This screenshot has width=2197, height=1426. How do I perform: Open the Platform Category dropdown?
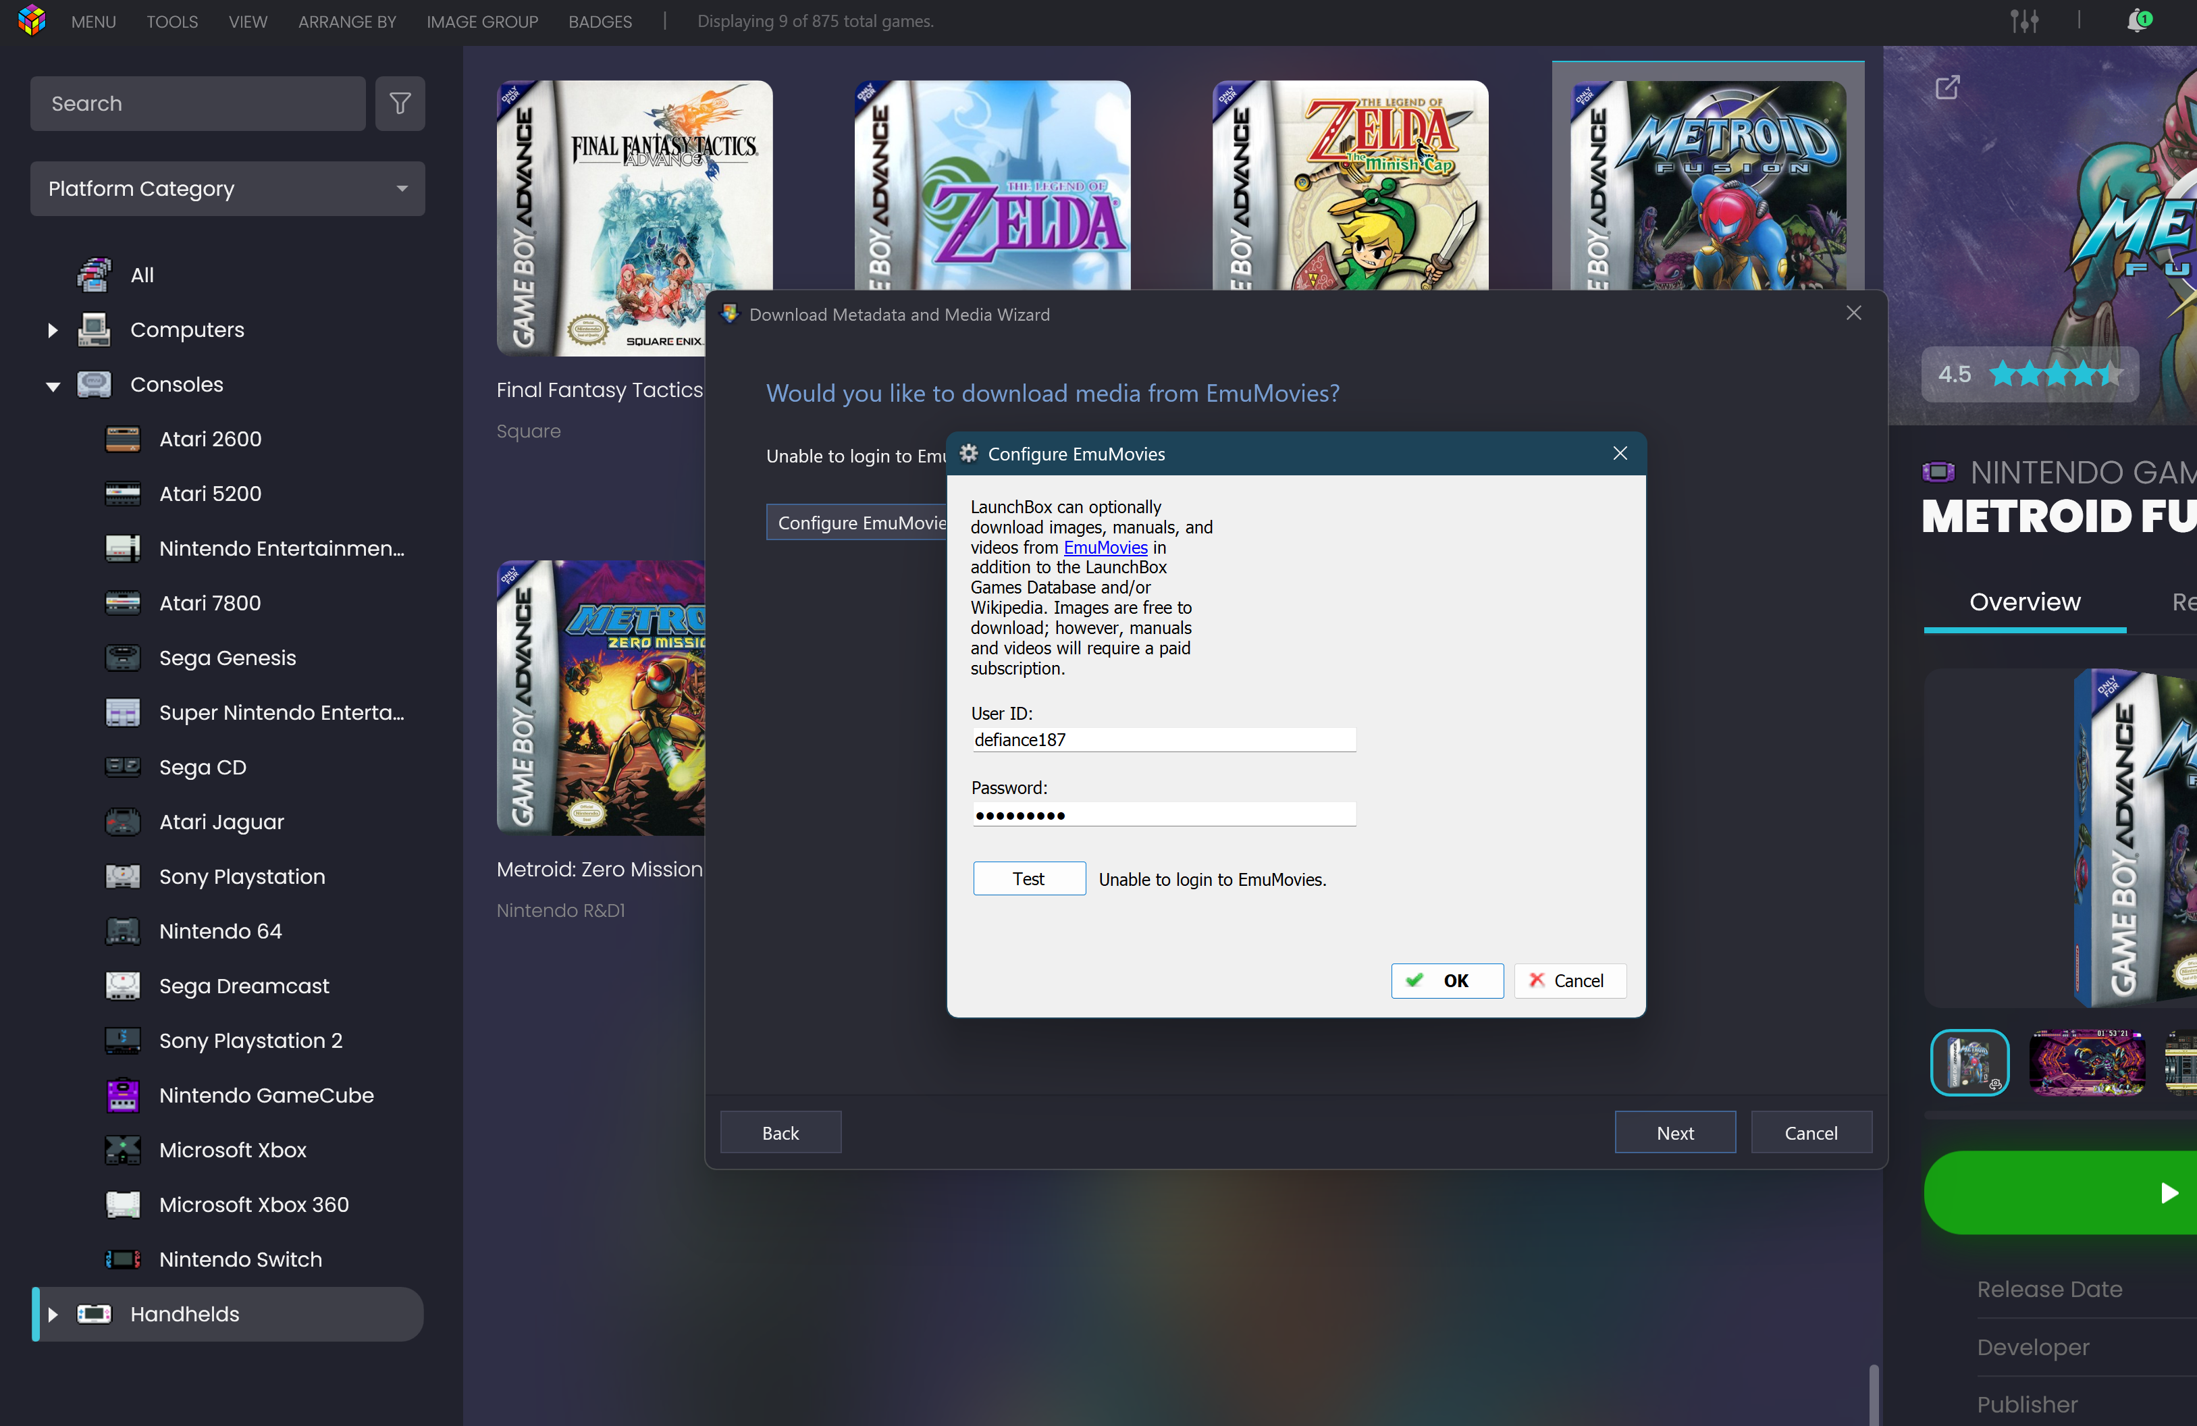(x=227, y=188)
